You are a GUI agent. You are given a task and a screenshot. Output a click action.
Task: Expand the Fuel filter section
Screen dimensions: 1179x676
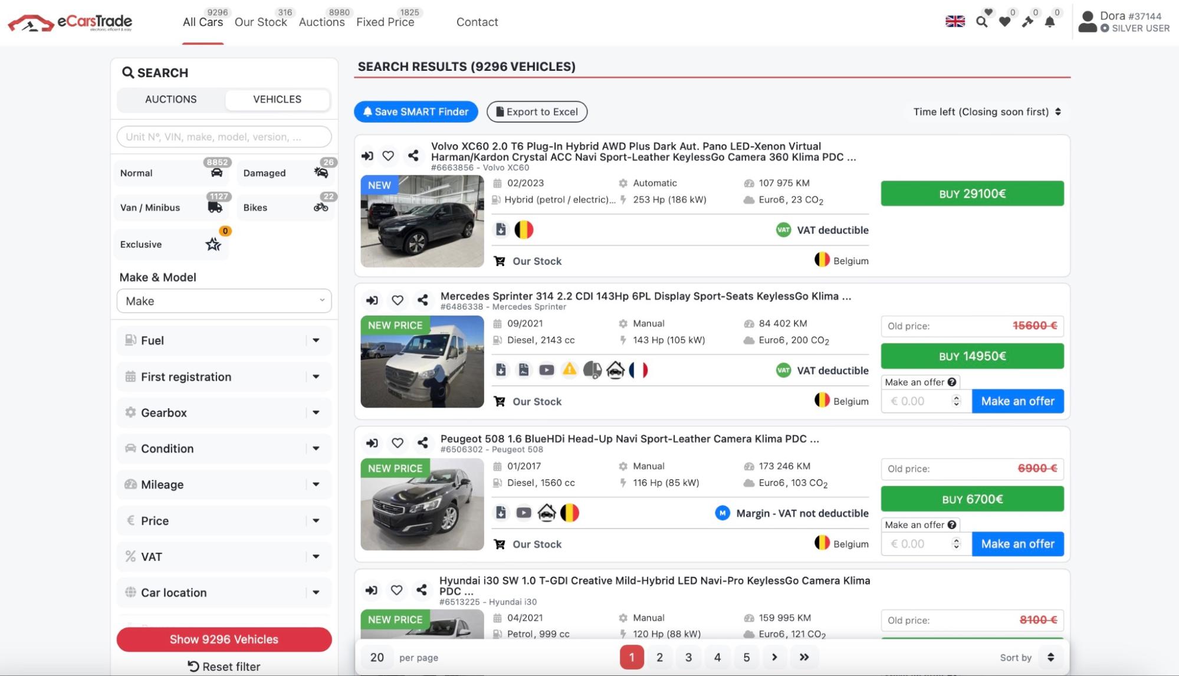pyautogui.click(x=224, y=340)
